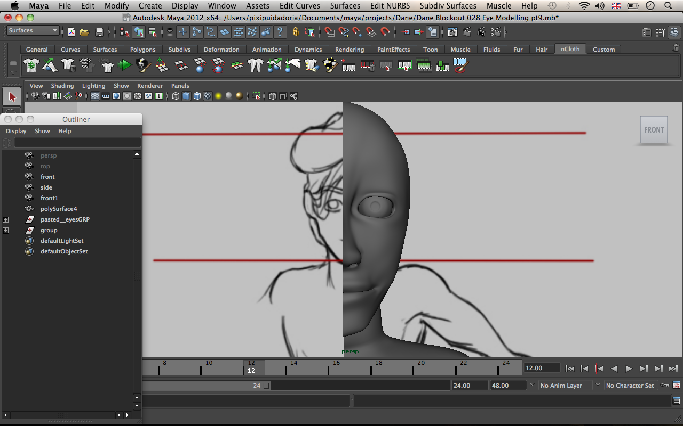Switch to the Polygons shelf tab

click(x=142, y=50)
